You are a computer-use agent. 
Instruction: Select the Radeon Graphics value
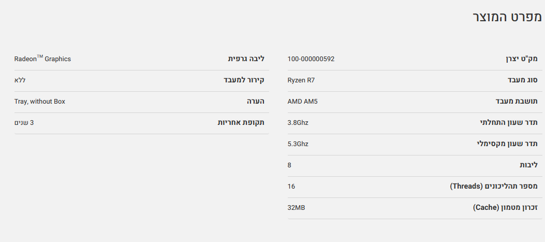pos(42,59)
